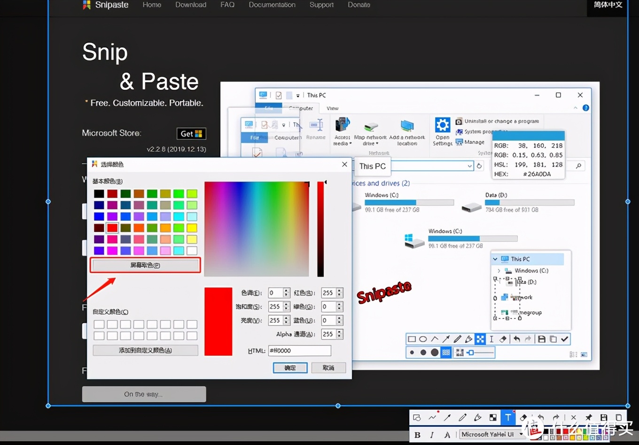
Task: Click the 蓝色 blue value field
Action: tap(329, 320)
